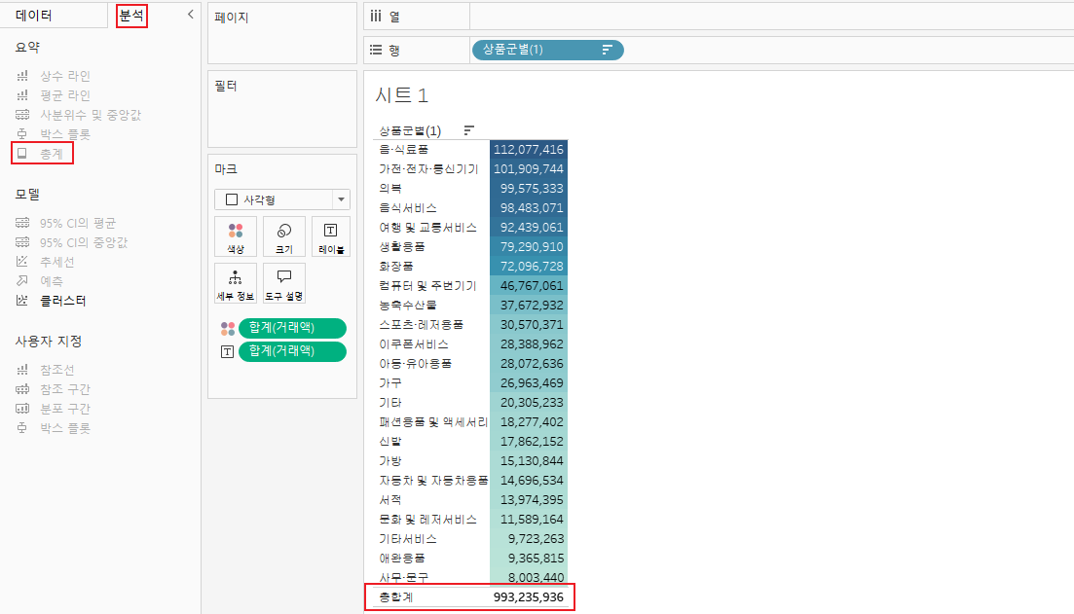Image resolution: width=1074 pixels, height=614 pixels.
Task: Click the color icon beside first 합계(거래액)
Action: (x=228, y=329)
